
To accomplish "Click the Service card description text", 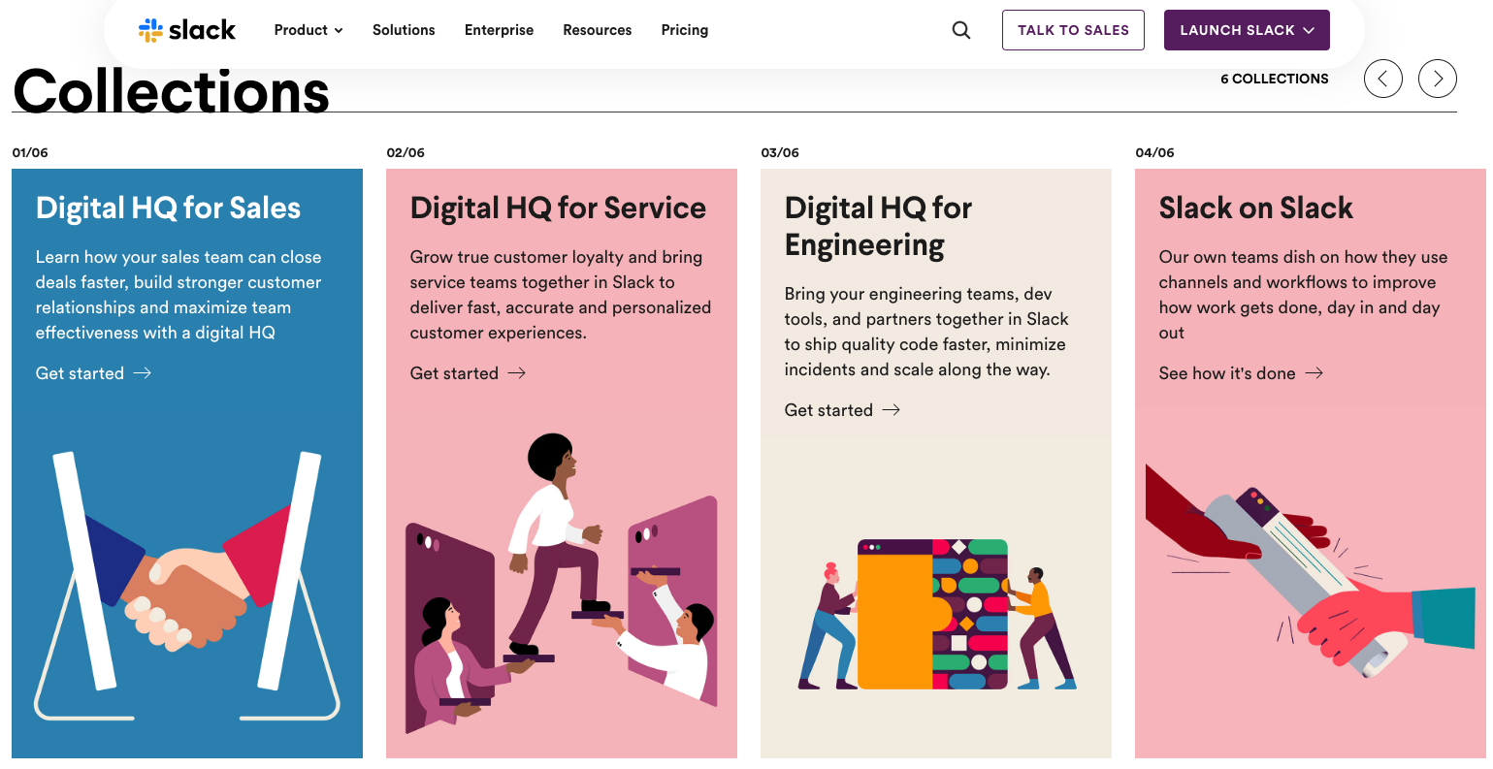I will tap(561, 295).
